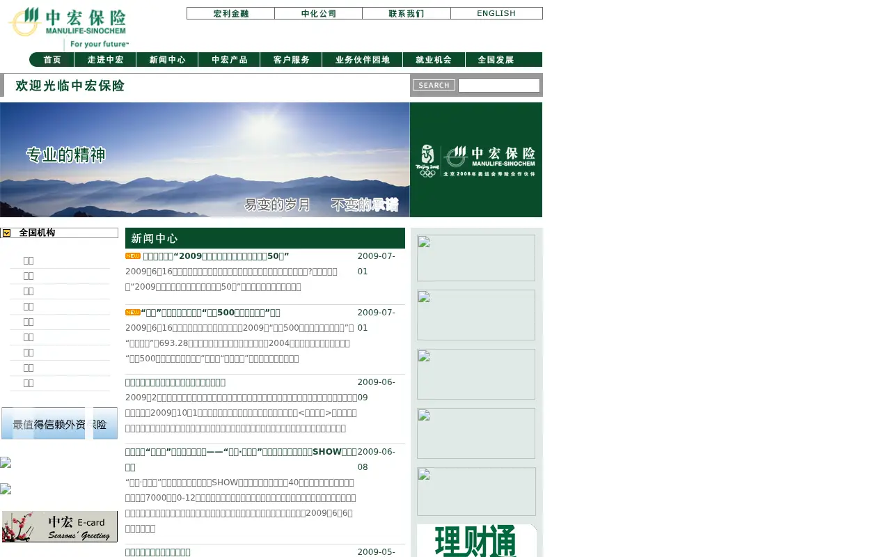Click the mountain landscape banner image

pyautogui.click(x=205, y=159)
